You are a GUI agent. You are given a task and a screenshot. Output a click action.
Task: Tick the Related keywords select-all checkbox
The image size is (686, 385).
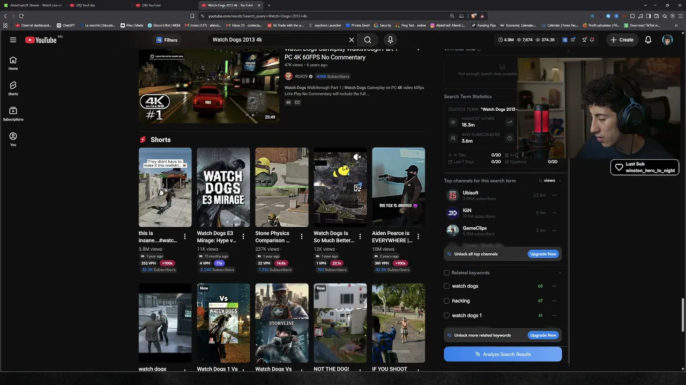pos(446,273)
